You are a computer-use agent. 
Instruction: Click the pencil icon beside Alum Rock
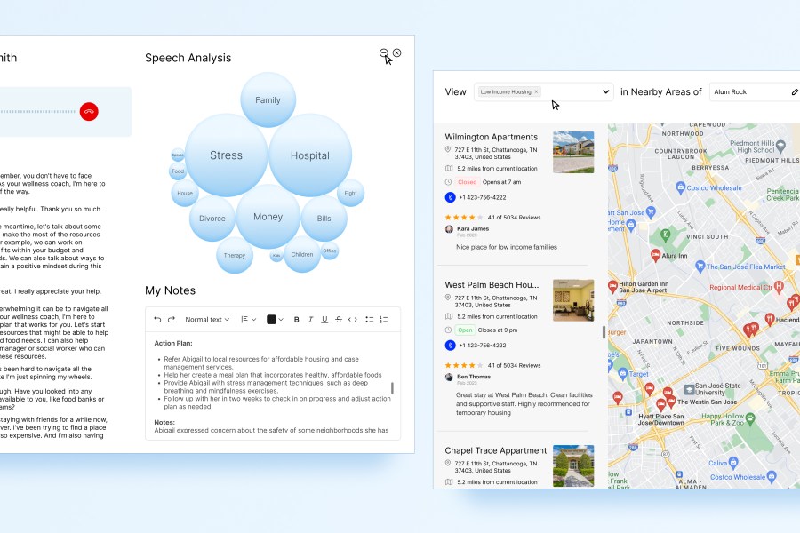(x=795, y=92)
